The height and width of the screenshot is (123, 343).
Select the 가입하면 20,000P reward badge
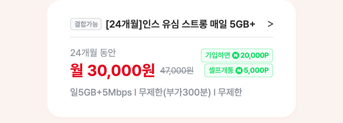(x=237, y=55)
